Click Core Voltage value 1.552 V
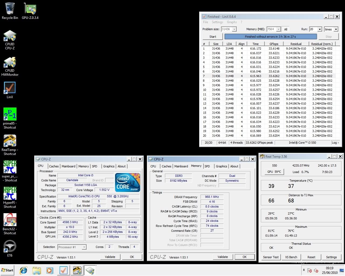345x276 pixels. pos(104,190)
